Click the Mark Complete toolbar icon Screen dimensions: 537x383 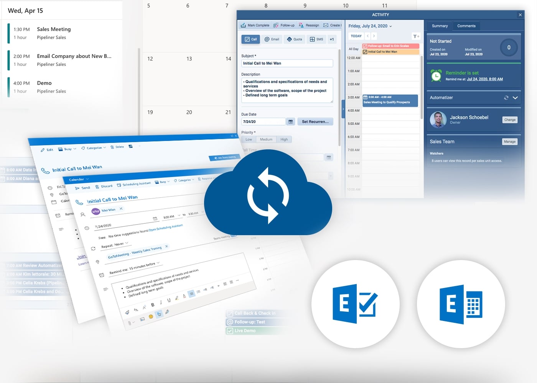click(x=244, y=25)
